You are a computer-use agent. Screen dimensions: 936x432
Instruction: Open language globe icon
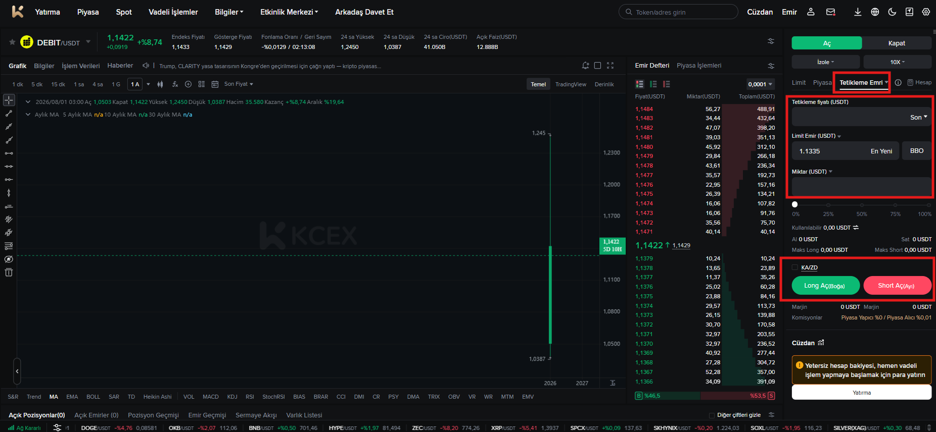pos(875,12)
